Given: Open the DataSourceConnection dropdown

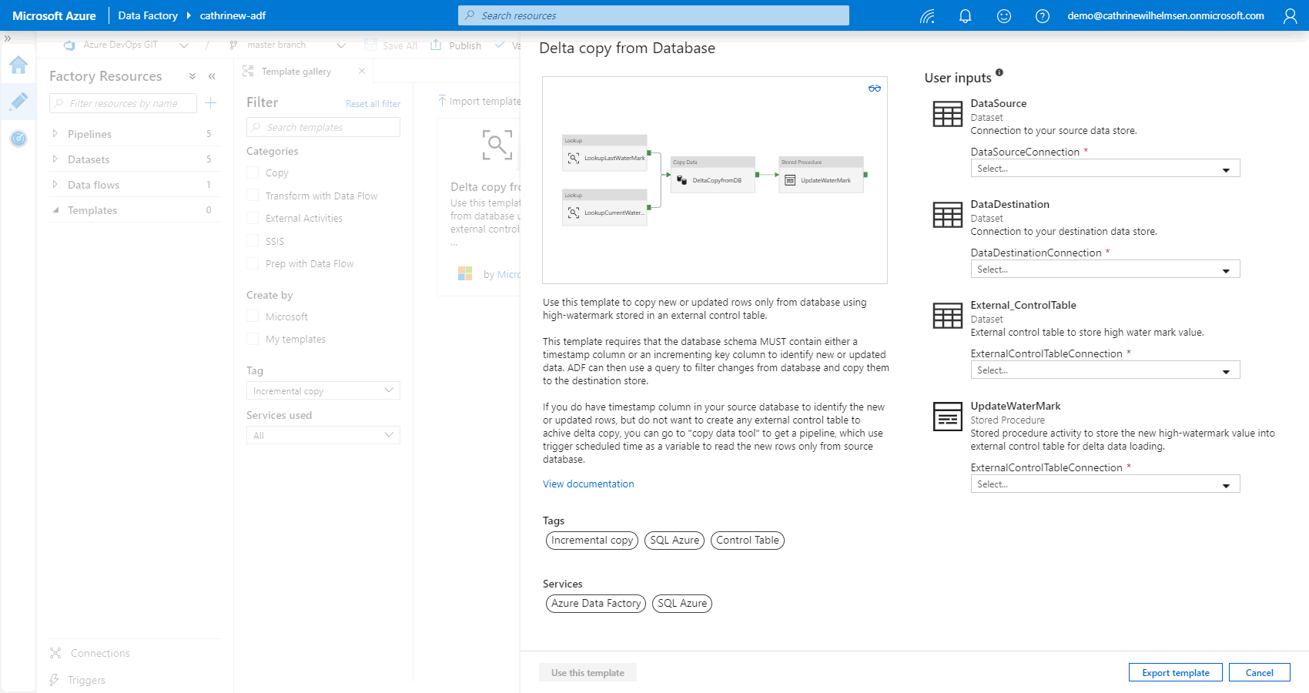Looking at the screenshot, I should tap(1104, 169).
